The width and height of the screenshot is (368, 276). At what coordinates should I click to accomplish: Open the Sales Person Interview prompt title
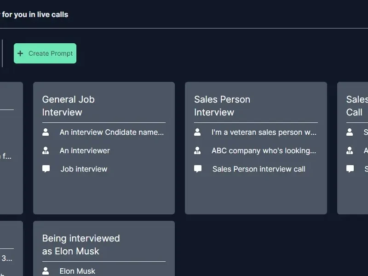pyautogui.click(x=222, y=106)
